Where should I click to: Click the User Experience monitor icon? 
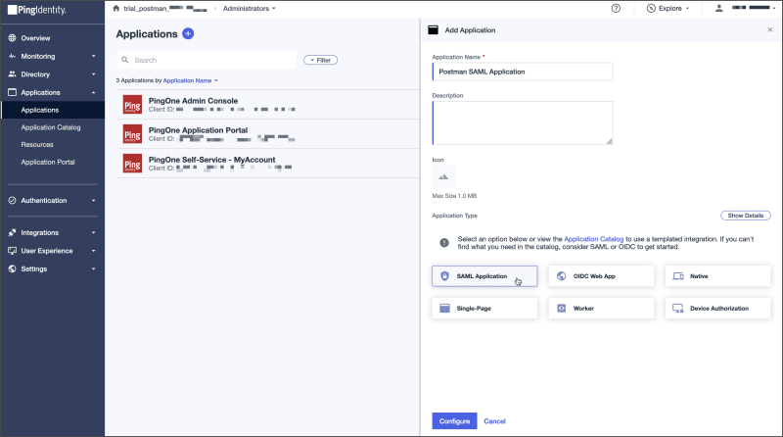click(12, 251)
